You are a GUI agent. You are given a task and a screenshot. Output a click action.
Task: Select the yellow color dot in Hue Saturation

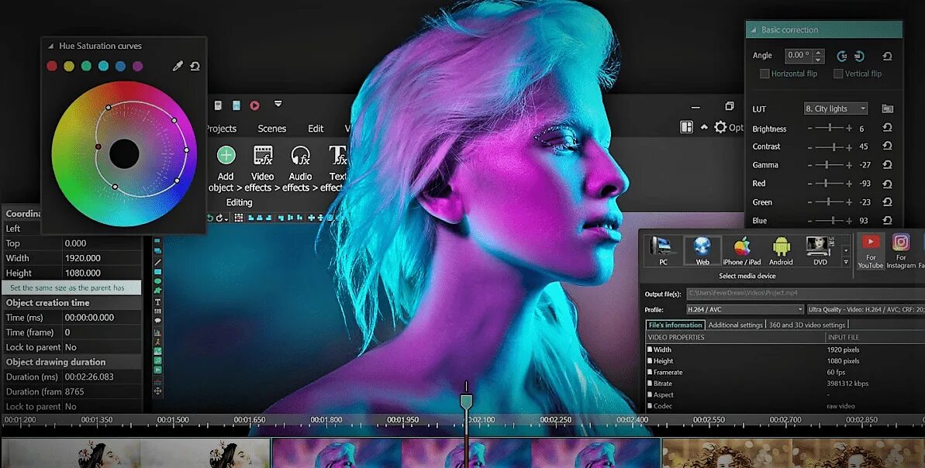click(x=69, y=66)
